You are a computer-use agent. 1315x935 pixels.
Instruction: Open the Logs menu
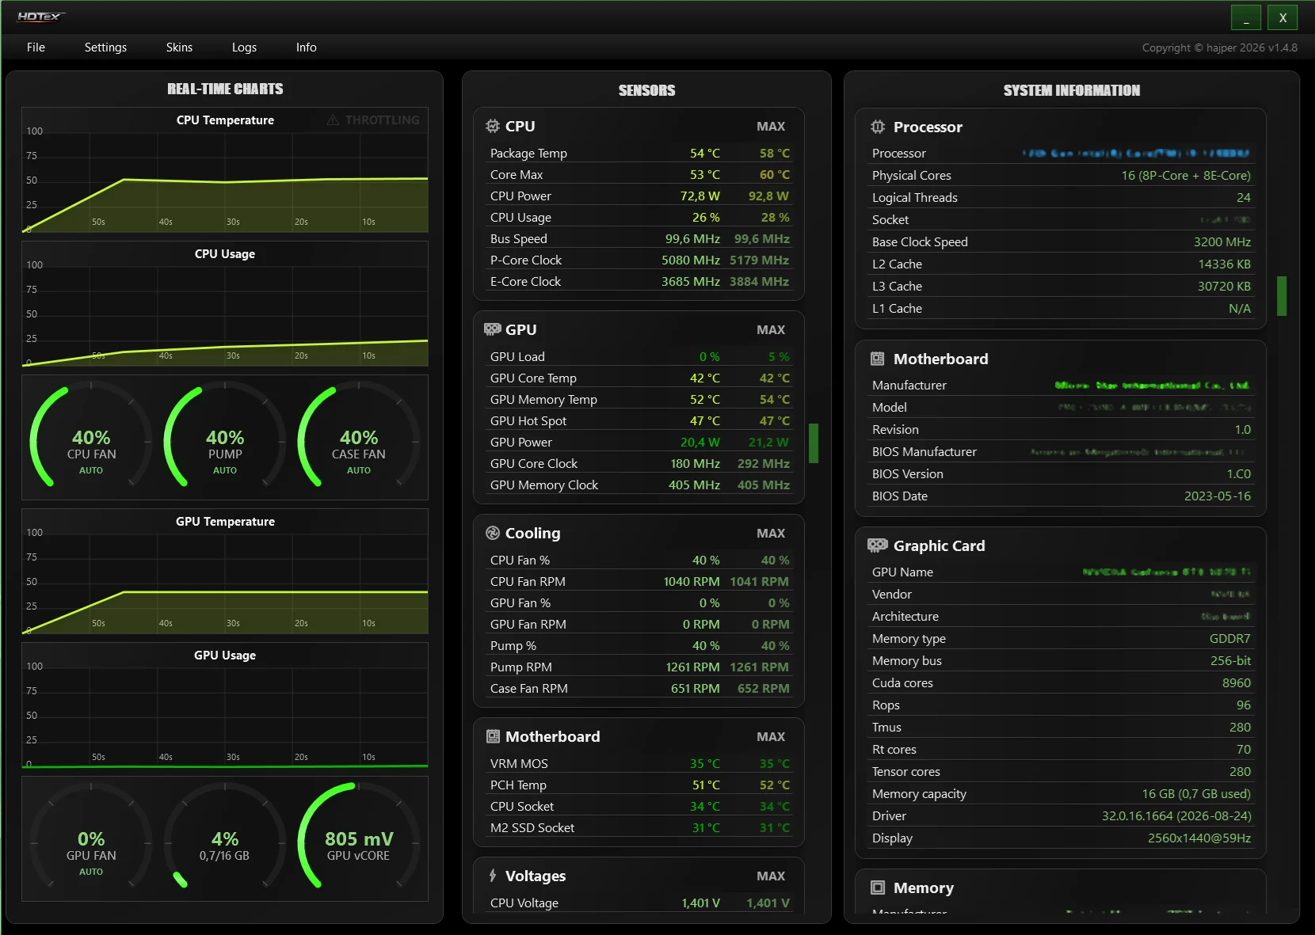[244, 48]
